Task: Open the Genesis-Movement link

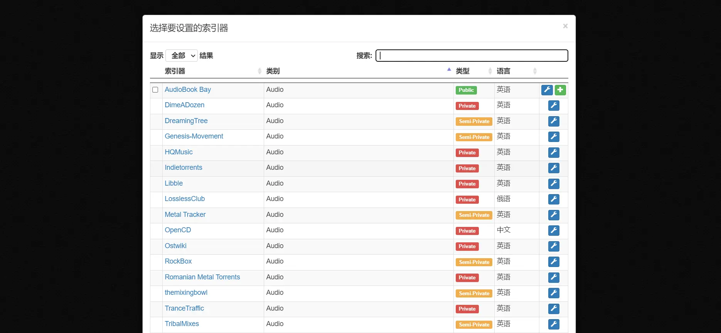Action: [x=194, y=136]
